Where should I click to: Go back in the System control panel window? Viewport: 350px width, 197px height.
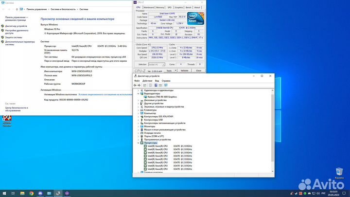click(3, 9)
